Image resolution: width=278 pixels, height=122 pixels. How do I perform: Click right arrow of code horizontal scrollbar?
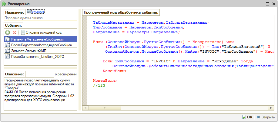coord(271,107)
